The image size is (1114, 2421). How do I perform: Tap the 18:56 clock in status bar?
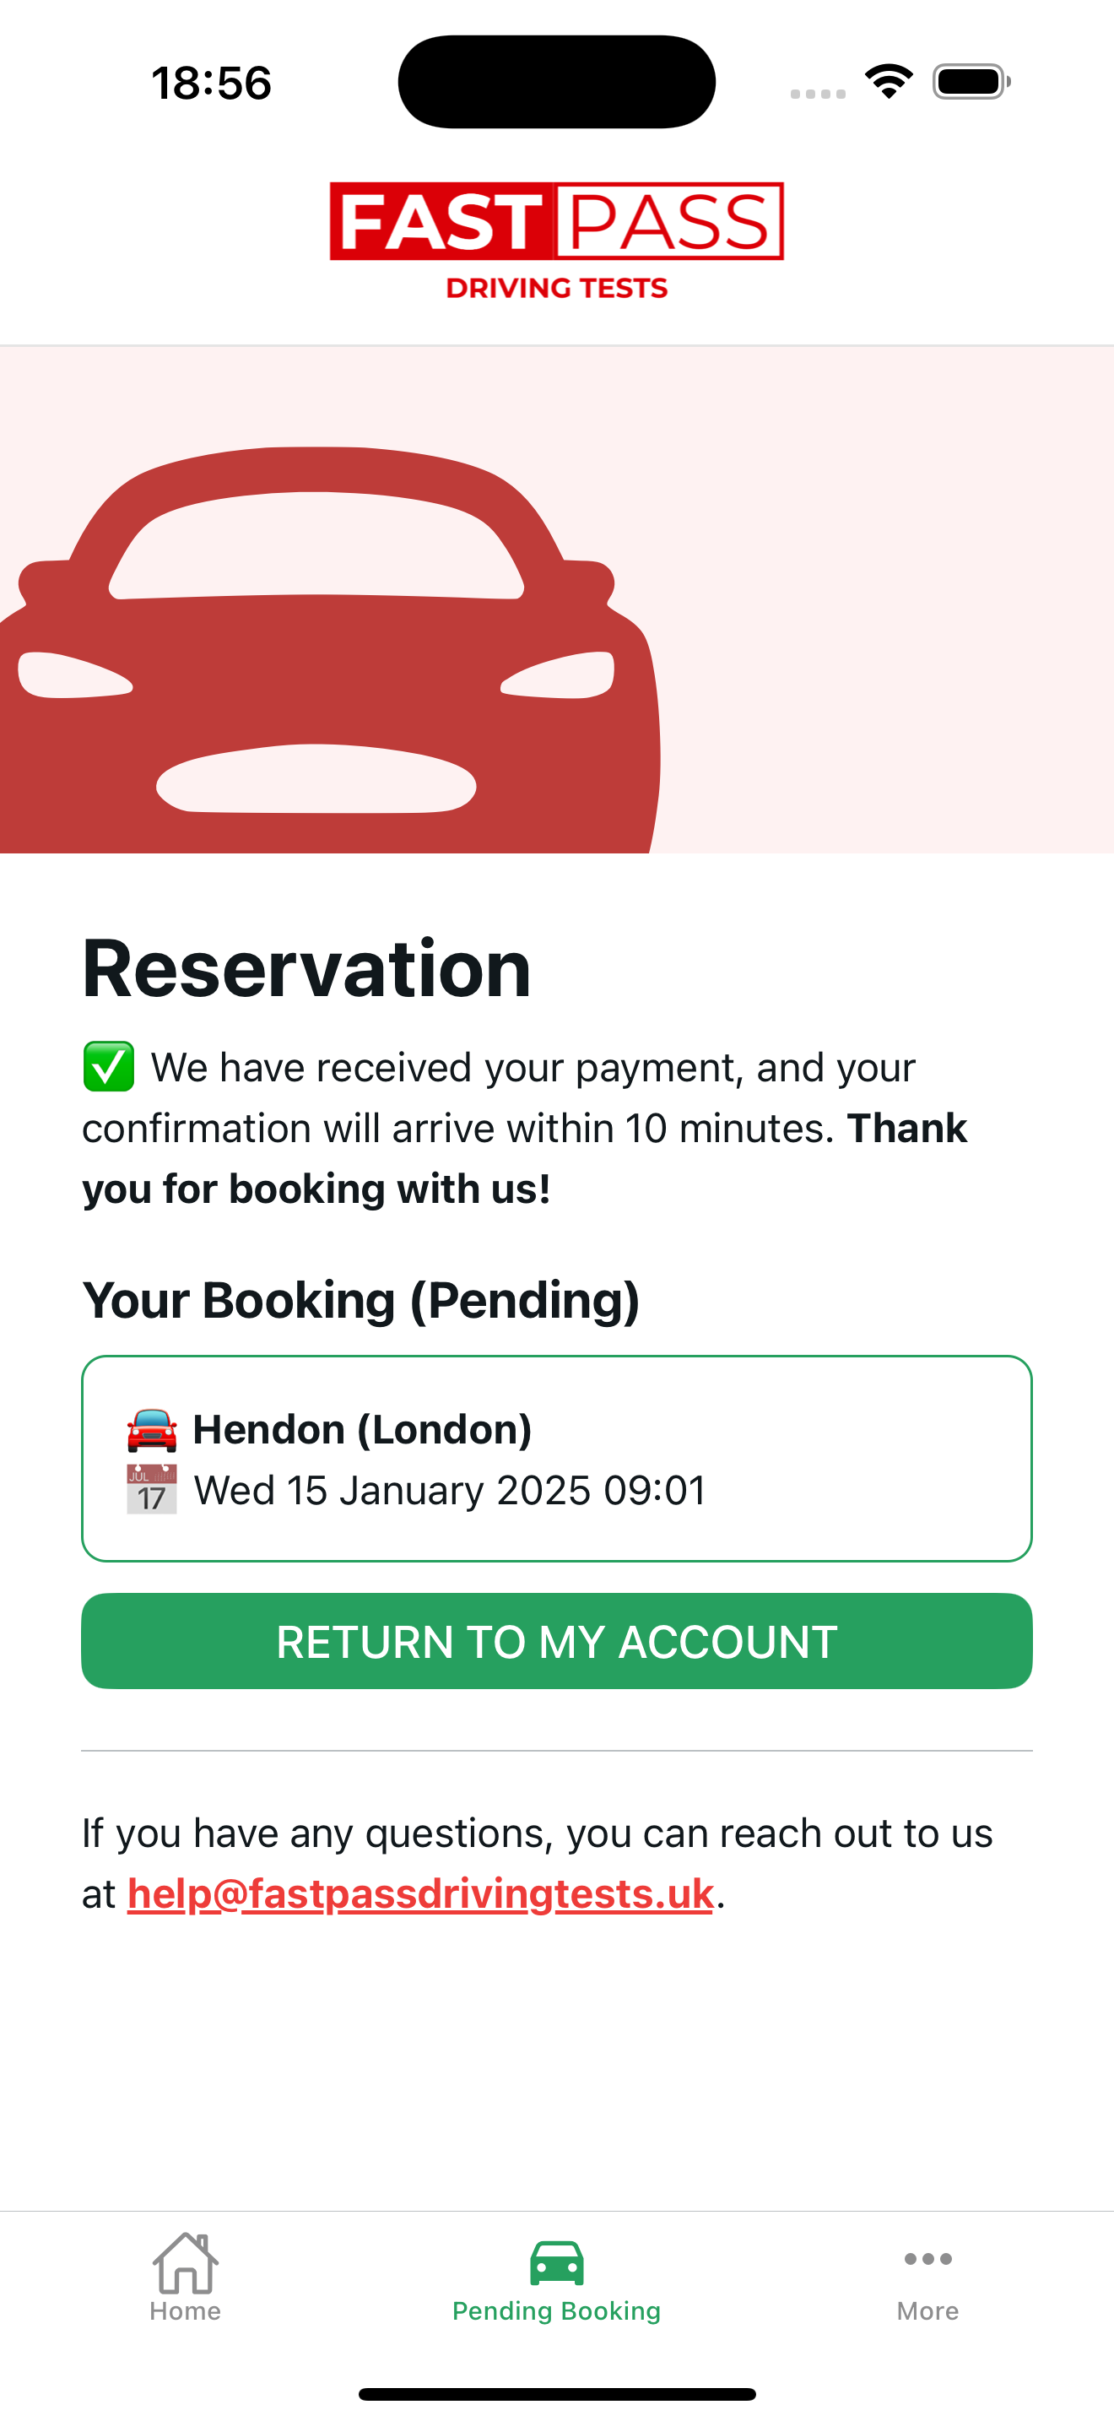pos(211,83)
